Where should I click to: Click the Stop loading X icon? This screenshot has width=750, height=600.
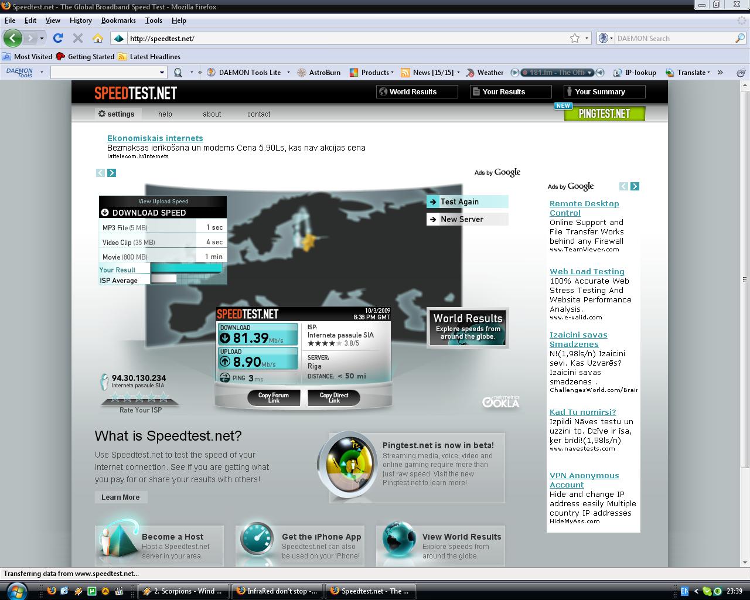[77, 38]
